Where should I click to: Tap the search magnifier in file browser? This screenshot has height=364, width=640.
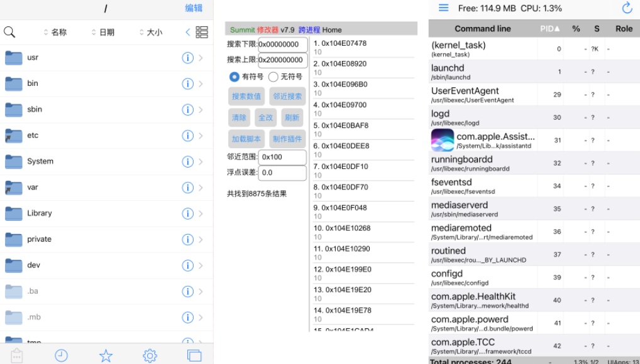click(9, 32)
